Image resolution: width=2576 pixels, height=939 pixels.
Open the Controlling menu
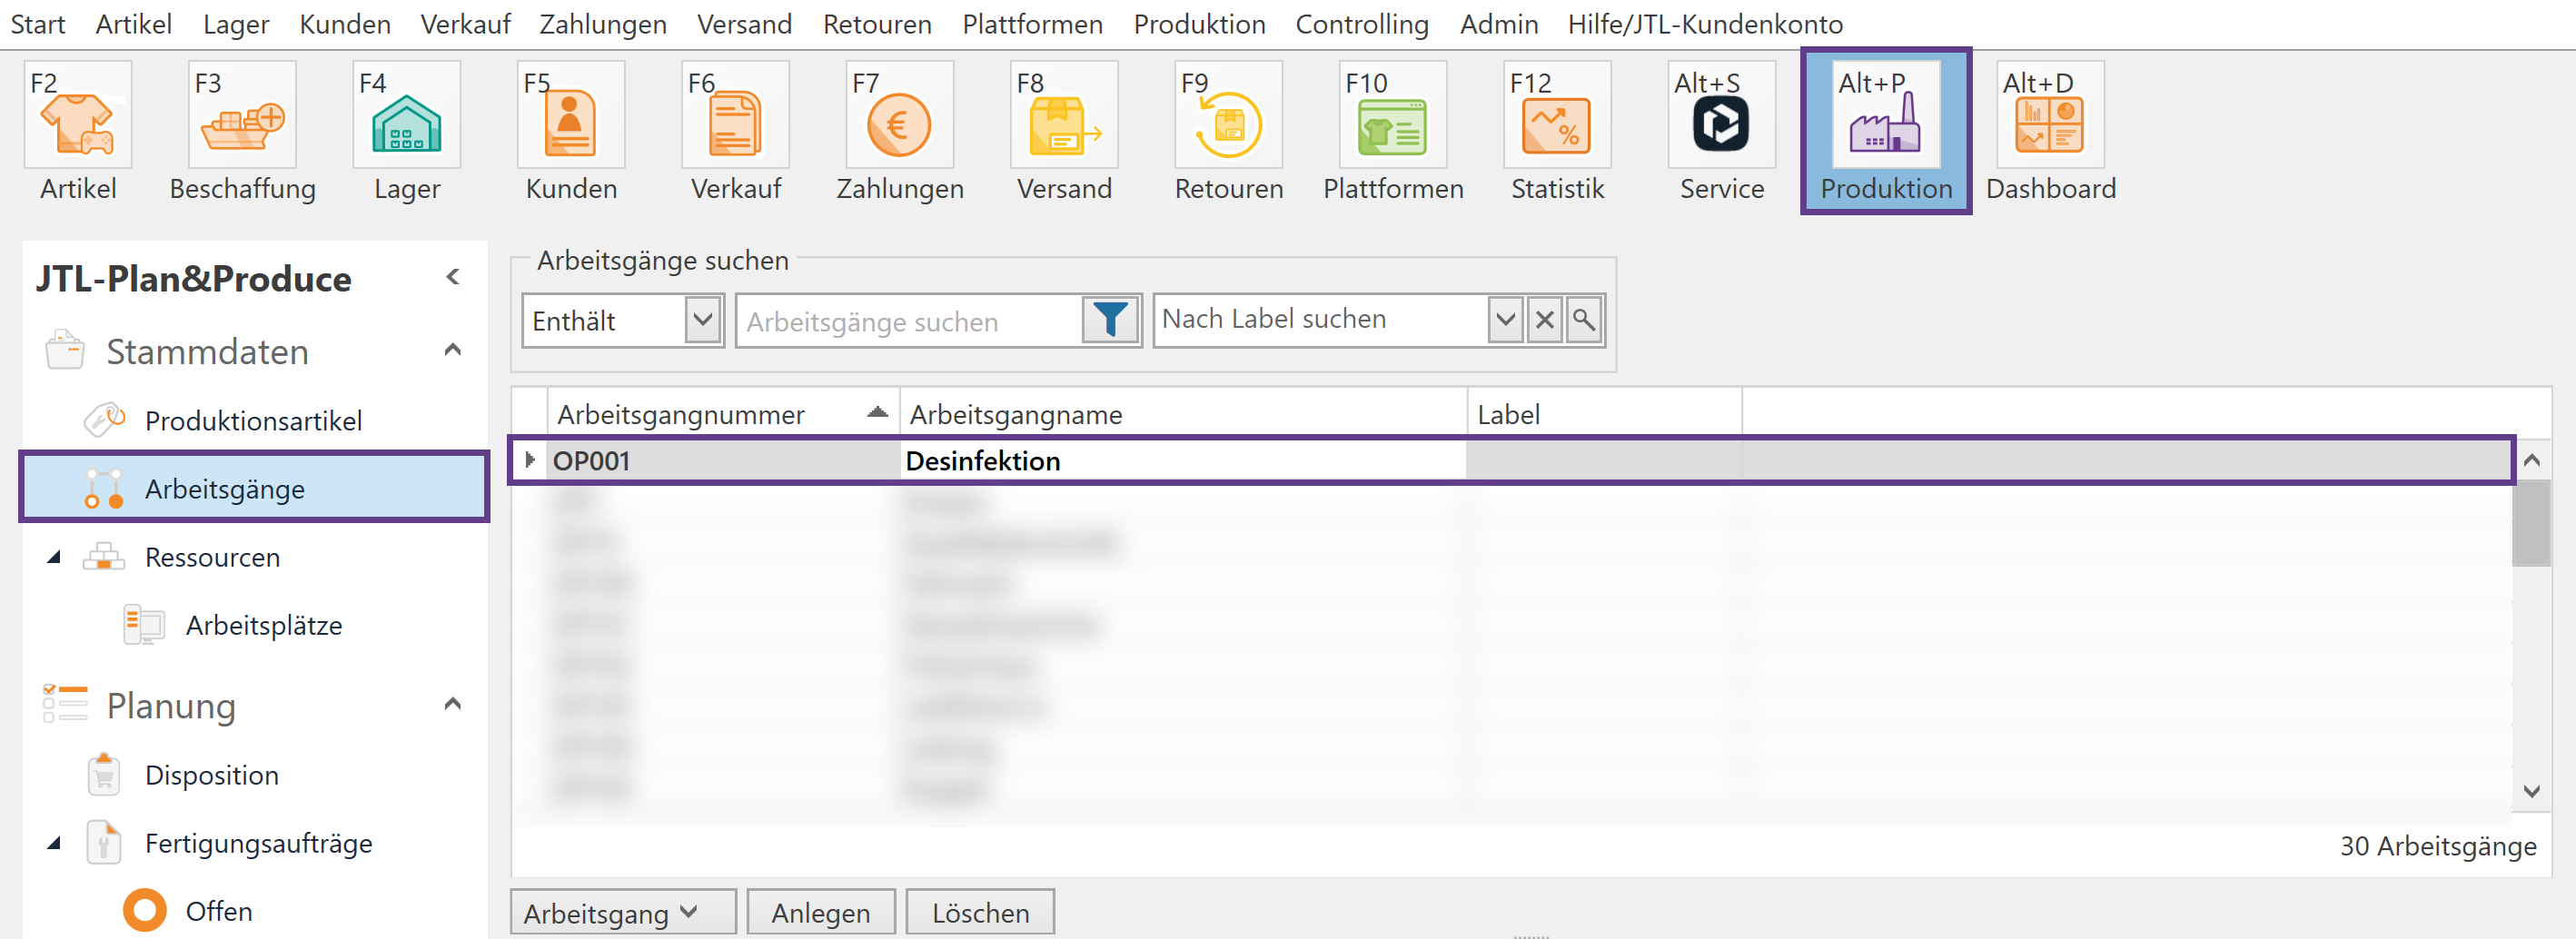click(1361, 24)
